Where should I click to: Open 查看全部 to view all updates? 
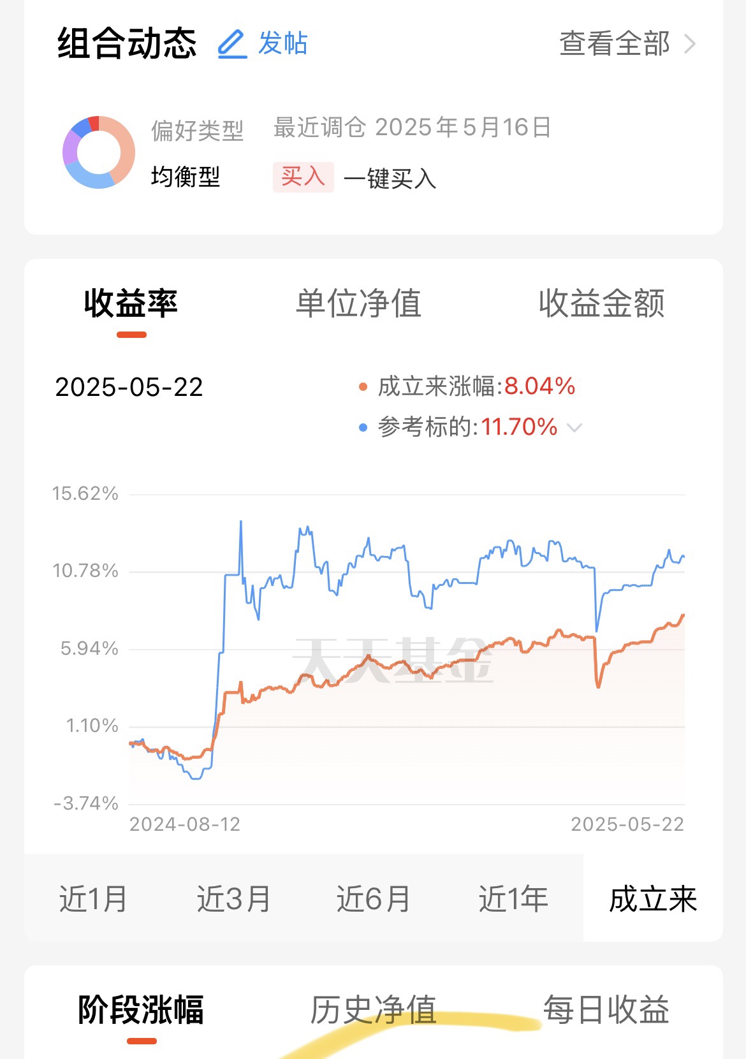615,44
